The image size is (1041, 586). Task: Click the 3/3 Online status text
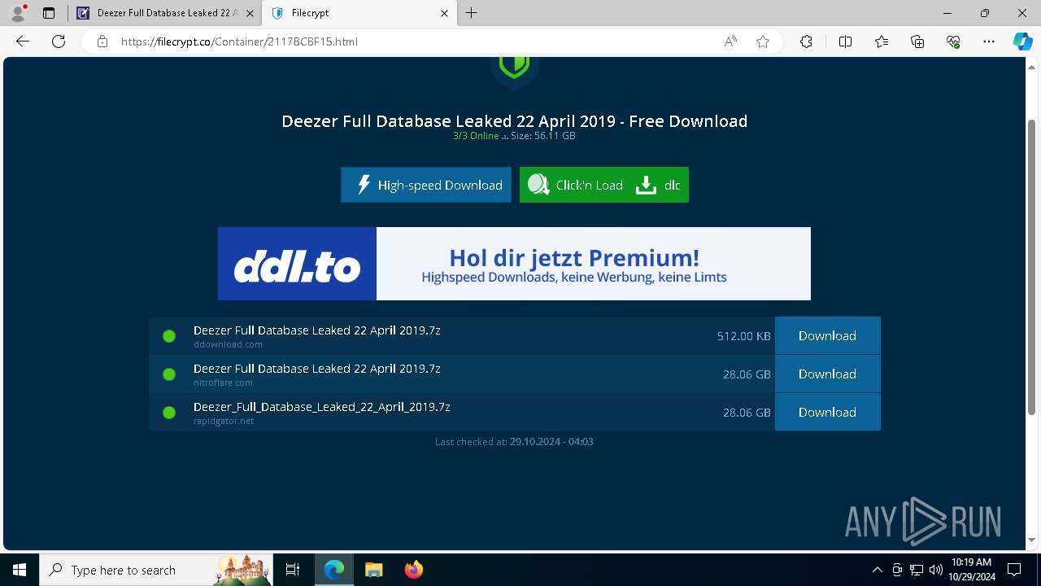[x=476, y=136]
